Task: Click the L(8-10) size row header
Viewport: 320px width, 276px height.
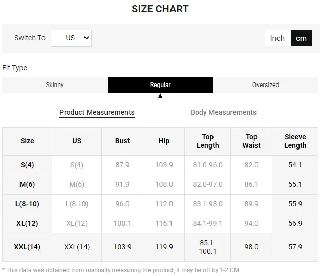Action: click(x=27, y=204)
